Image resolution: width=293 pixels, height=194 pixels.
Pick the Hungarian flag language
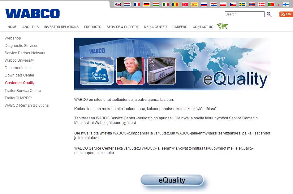pyautogui.click(x=156, y=5)
